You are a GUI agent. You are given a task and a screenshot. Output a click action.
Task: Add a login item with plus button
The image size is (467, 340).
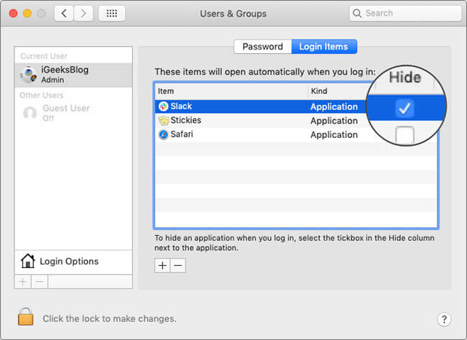click(162, 265)
